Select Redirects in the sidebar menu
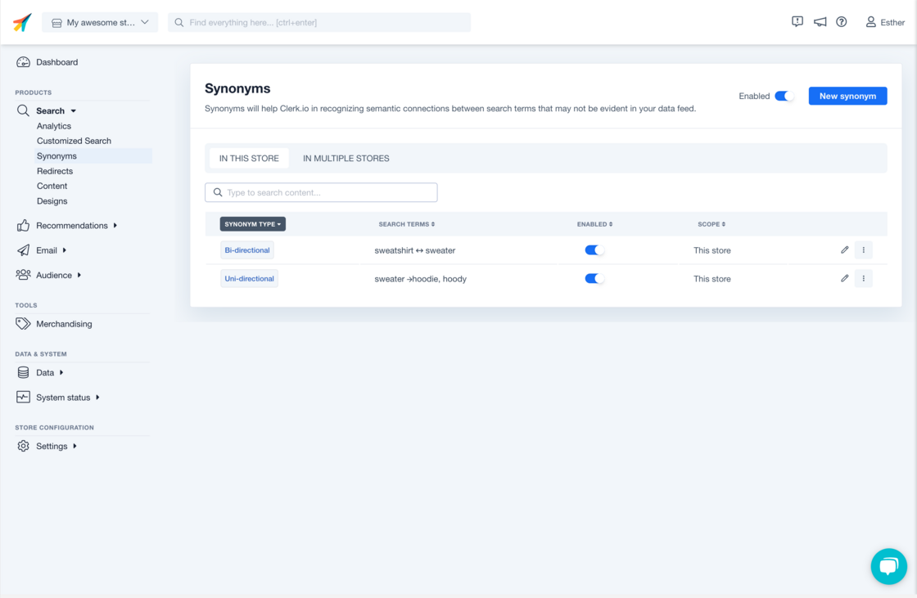Screen dimensions: 917x598 55,170
